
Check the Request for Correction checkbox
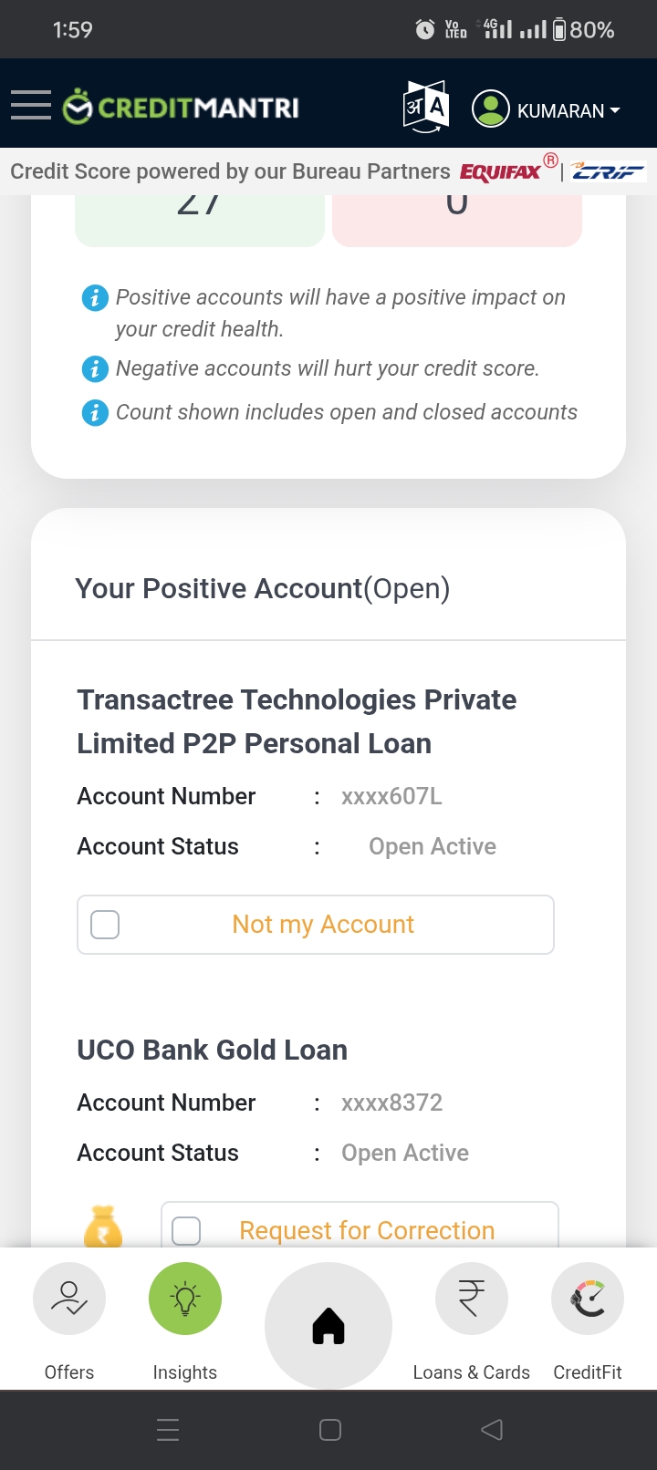pyautogui.click(x=186, y=1230)
